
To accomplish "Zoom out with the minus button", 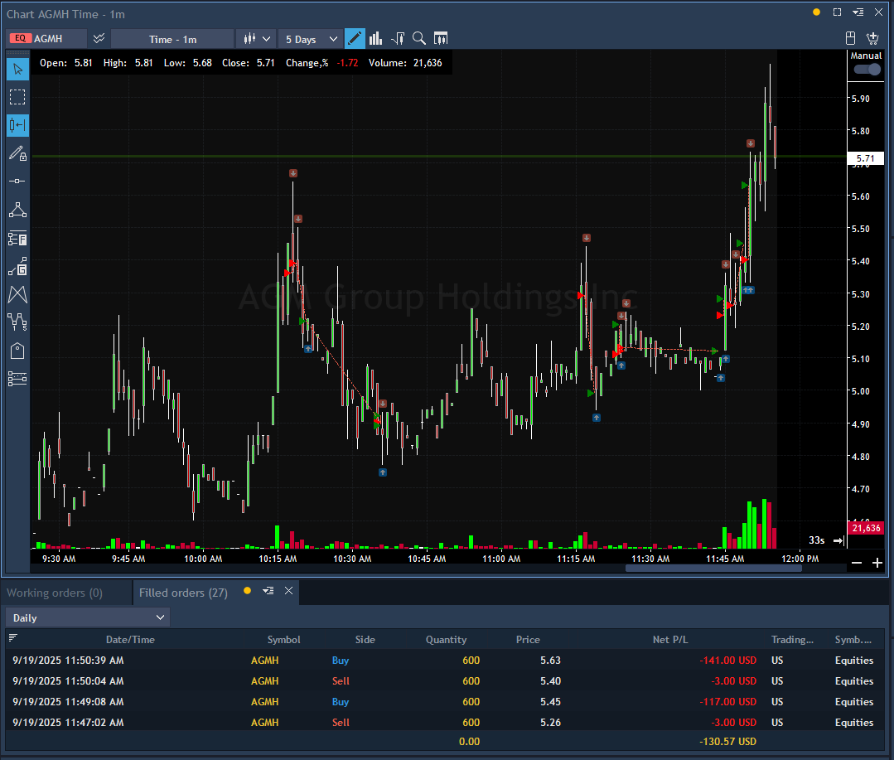I will [x=857, y=563].
